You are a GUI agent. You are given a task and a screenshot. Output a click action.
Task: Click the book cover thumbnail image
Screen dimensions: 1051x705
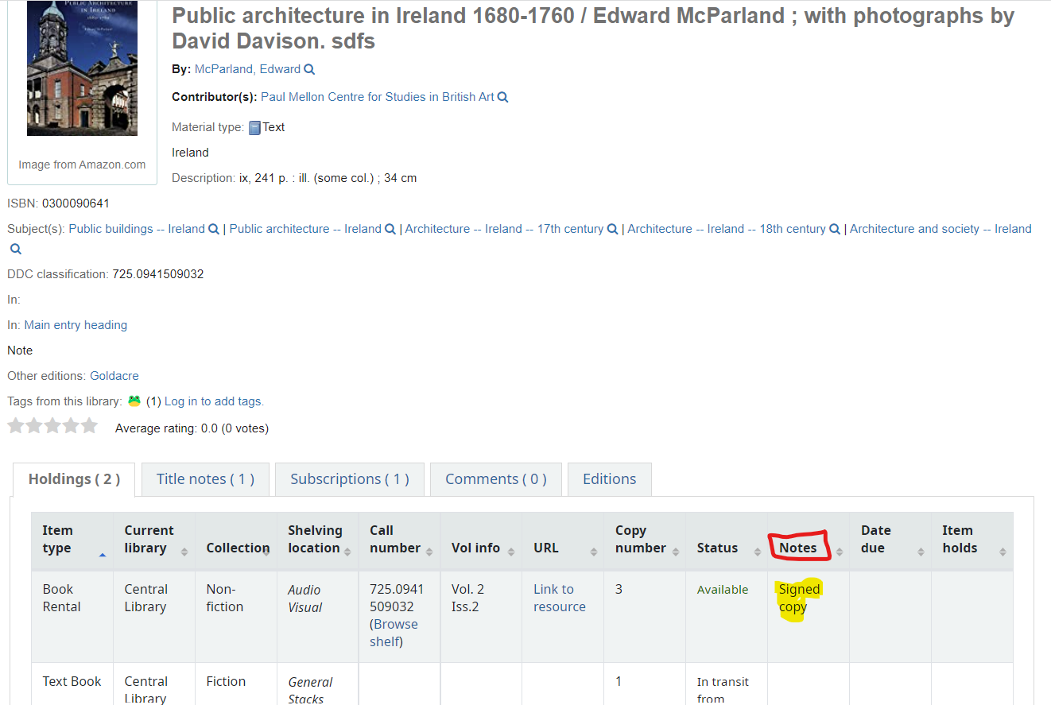(82, 68)
